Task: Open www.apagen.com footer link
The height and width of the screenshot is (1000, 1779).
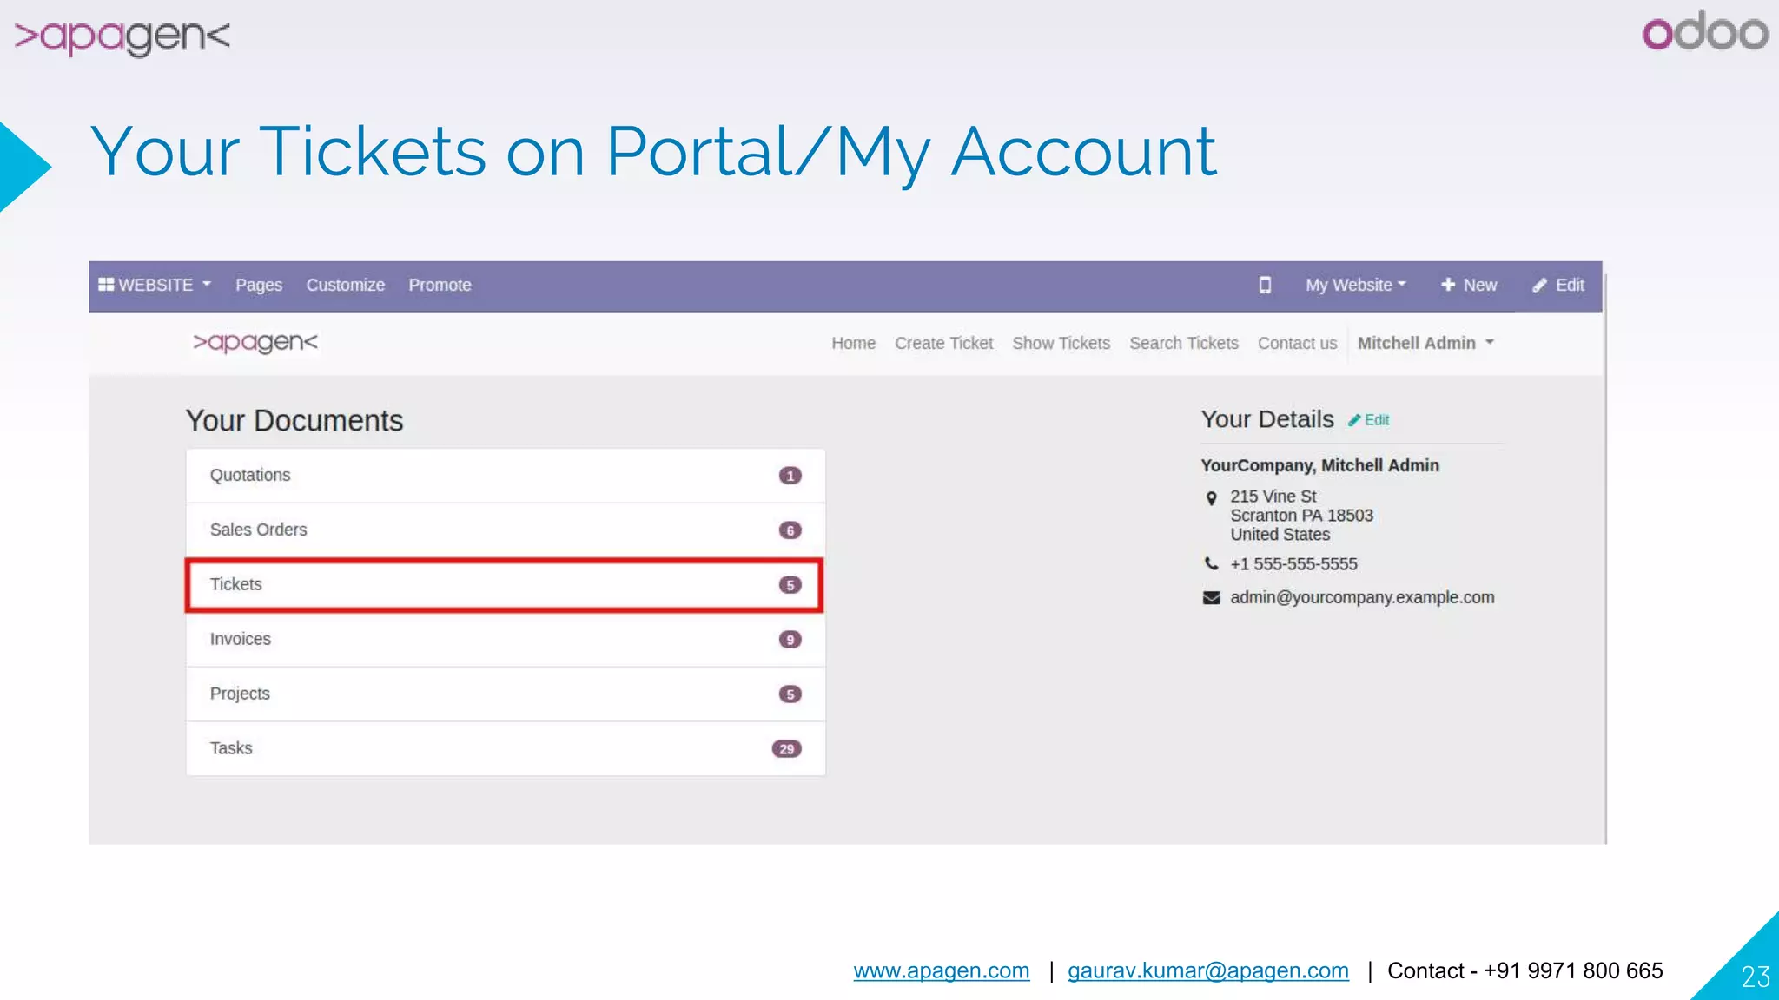Action: pyautogui.click(x=941, y=970)
